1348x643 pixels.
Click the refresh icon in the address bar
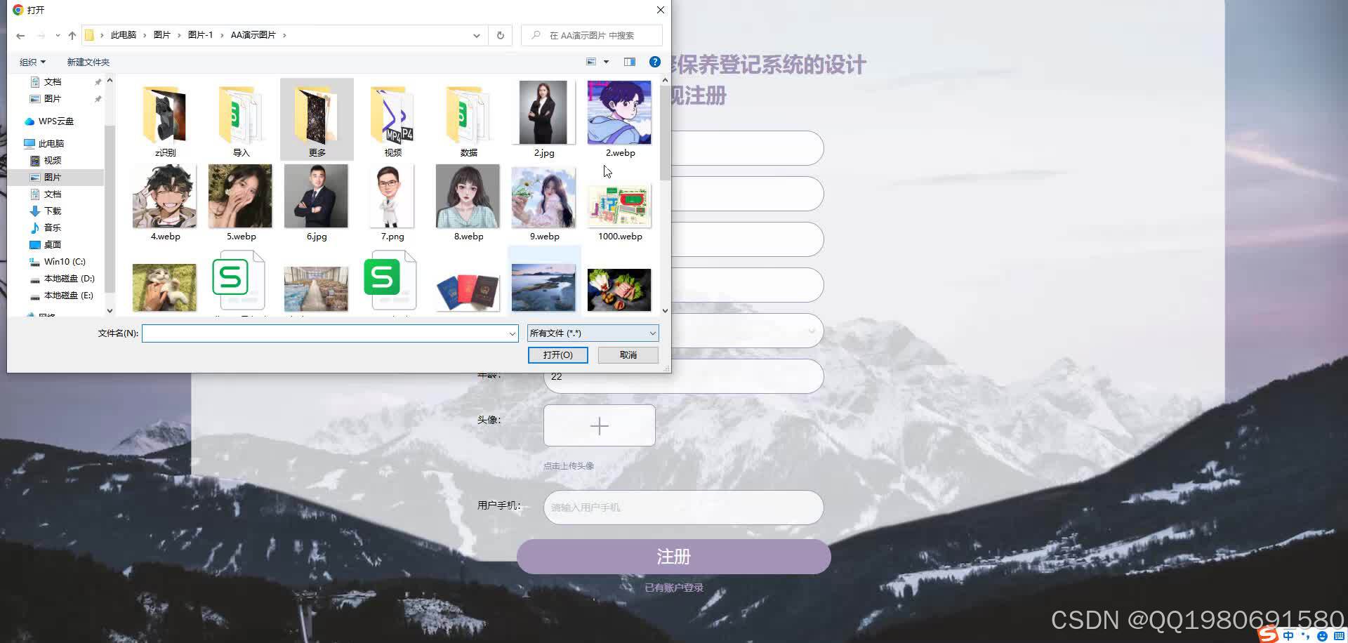pos(500,35)
